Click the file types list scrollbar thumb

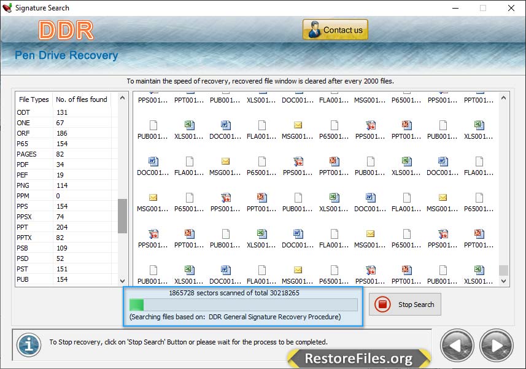(x=122, y=216)
